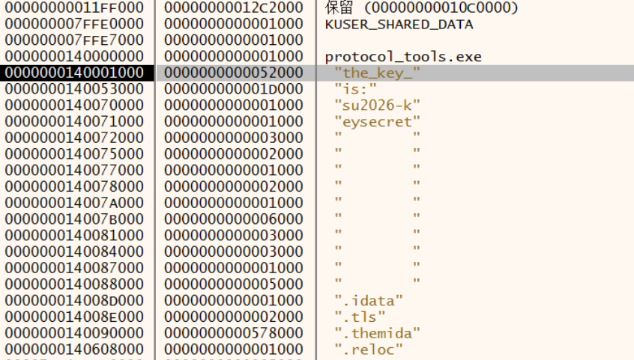634x360 pixels.
Task: Click the size value 00000000012C2000
Action: [x=233, y=8]
